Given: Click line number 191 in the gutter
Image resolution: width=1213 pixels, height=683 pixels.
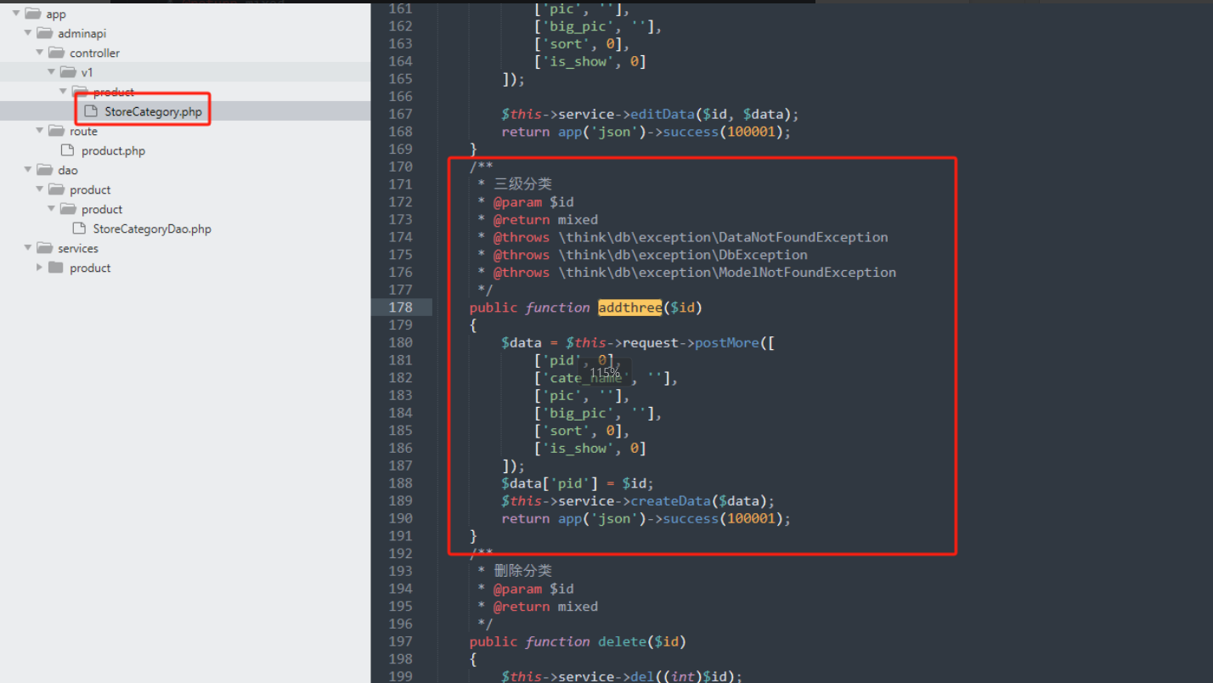Looking at the screenshot, I should pyautogui.click(x=400, y=536).
